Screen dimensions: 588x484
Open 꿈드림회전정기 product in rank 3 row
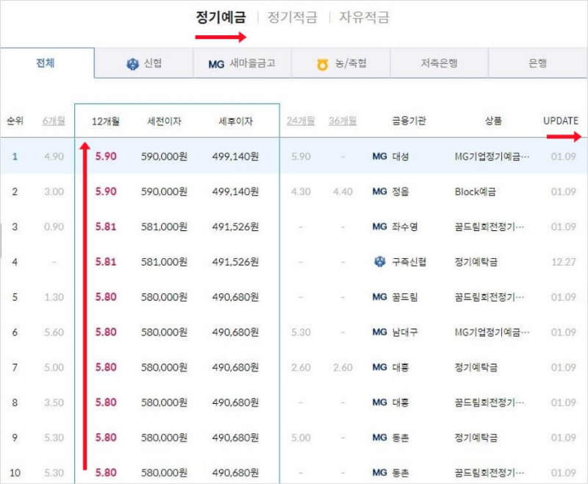pyautogui.click(x=490, y=227)
